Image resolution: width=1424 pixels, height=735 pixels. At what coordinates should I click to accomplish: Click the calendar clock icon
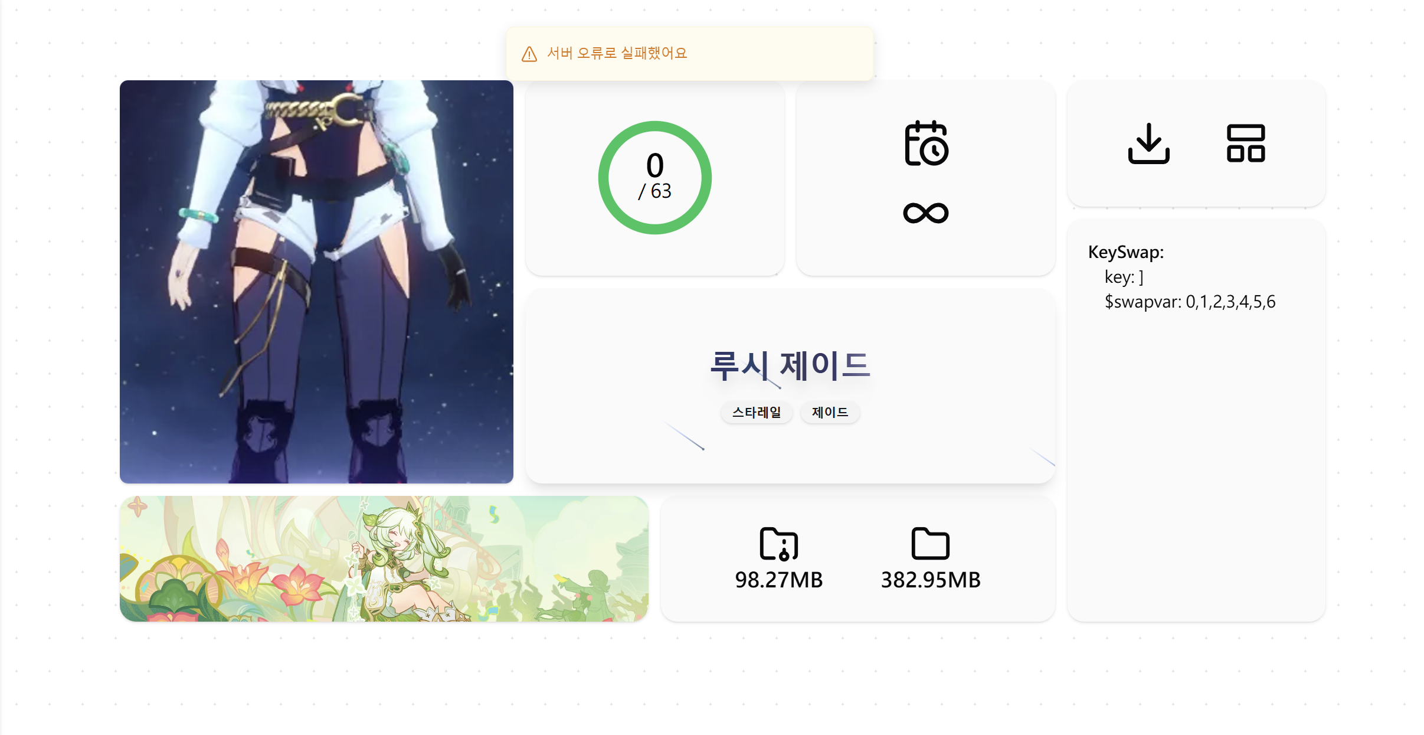click(926, 143)
